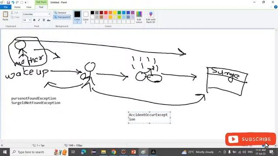Click the ENG language indicator
This screenshot has width=278, height=156.
[250, 152]
